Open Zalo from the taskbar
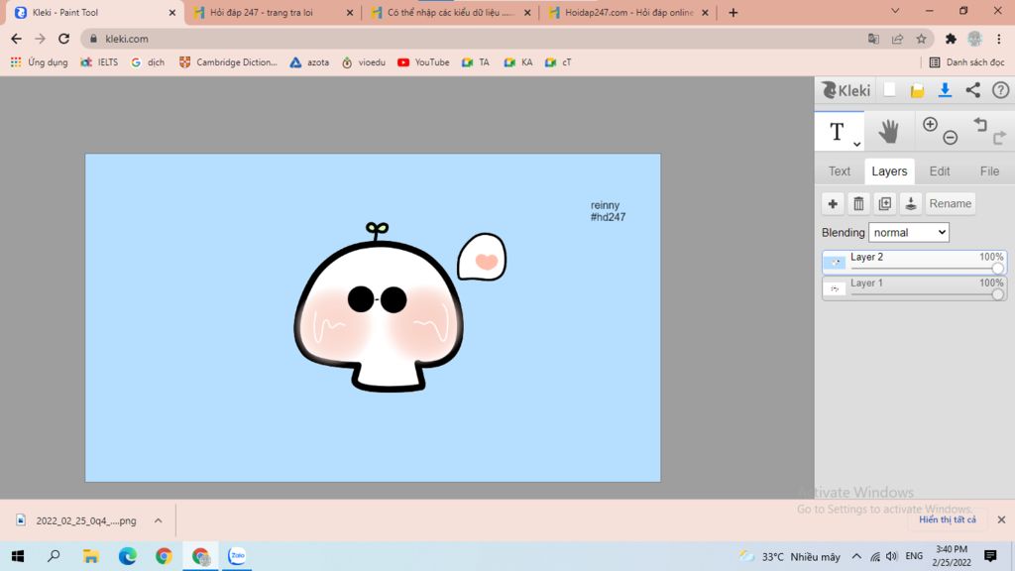 tap(237, 556)
